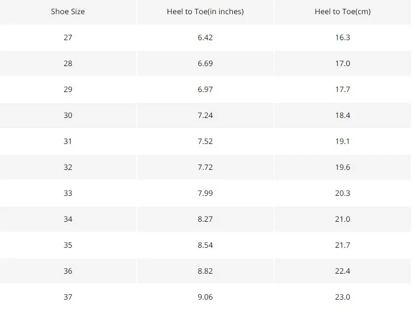Select shoe size 35 cell
This screenshot has height=310, width=412.
click(x=68, y=245)
